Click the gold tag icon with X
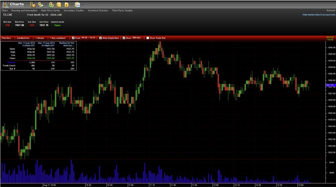336x187 pixels. point(33,5)
